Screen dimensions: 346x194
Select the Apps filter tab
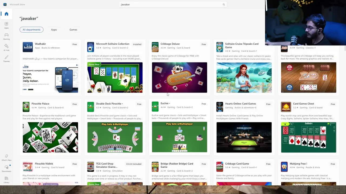tap(54, 30)
